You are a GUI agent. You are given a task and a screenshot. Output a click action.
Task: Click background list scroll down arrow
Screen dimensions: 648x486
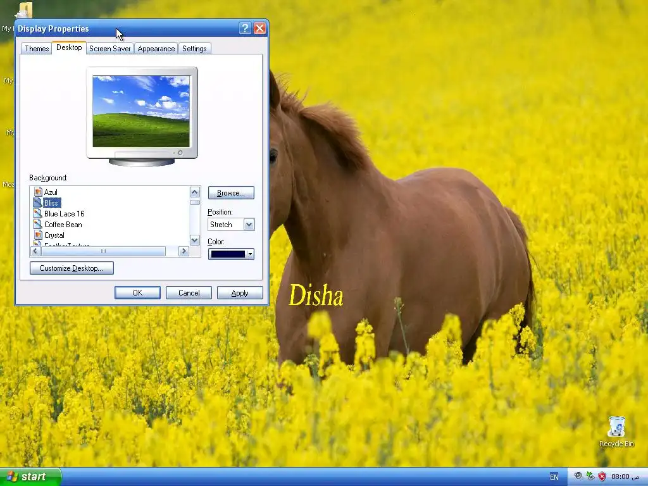pyautogui.click(x=195, y=240)
